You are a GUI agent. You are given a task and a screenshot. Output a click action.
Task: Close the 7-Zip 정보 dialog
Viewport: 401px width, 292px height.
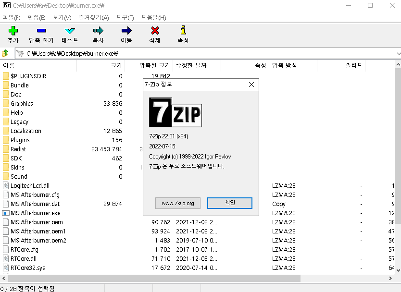coord(251,85)
